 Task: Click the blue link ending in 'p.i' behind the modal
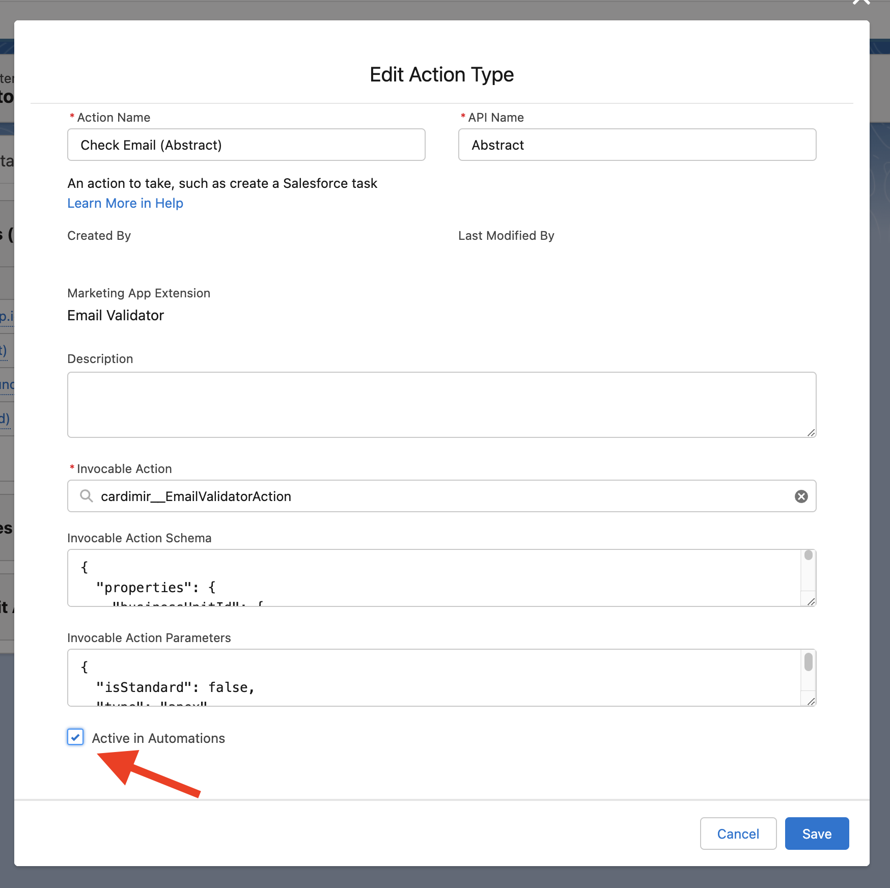(x=7, y=316)
